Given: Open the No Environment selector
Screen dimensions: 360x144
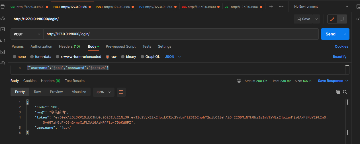Looking at the screenshot, I should click(321, 7).
